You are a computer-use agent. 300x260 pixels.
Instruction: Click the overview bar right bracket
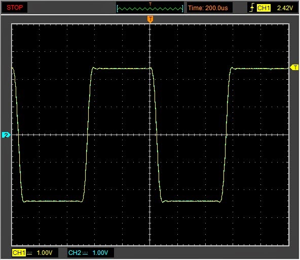tap(182, 9)
